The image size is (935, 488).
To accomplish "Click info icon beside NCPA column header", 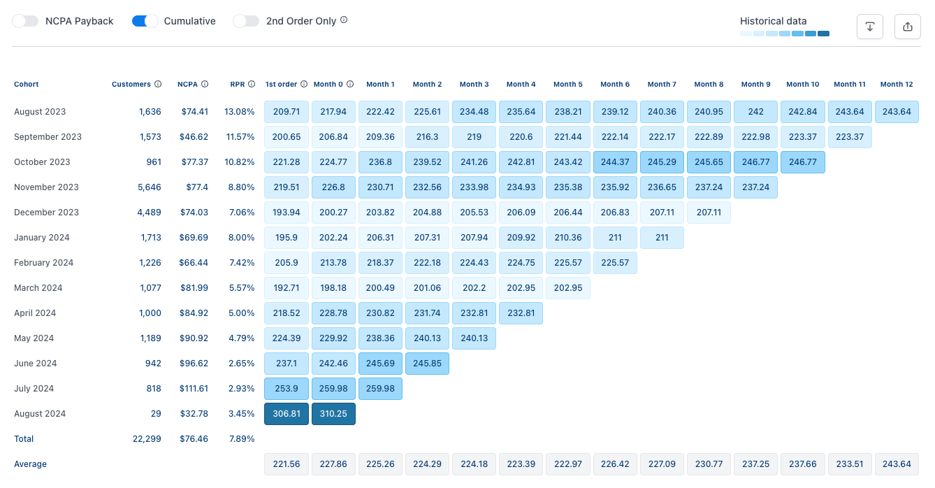I will (x=205, y=84).
